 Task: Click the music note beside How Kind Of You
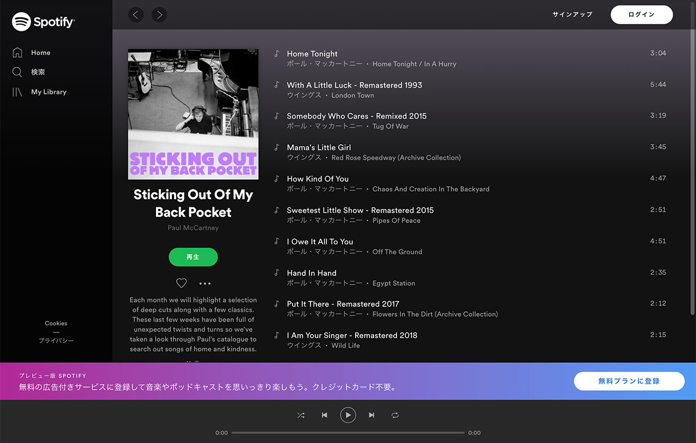click(x=277, y=179)
